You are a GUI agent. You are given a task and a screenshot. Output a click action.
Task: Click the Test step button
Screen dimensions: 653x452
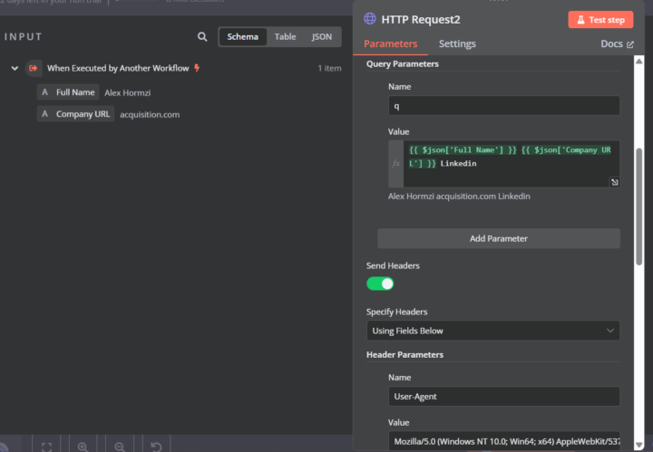pos(600,19)
